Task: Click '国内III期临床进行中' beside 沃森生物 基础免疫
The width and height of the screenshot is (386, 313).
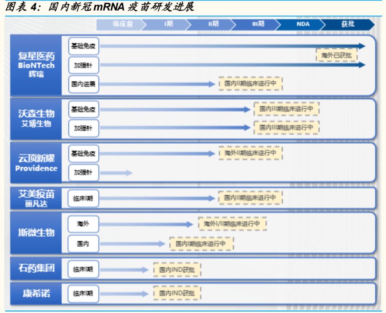Action: pyautogui.click(x=286, y=109)
